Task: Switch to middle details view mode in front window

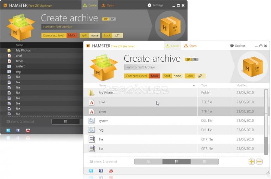Action: pos(176,162)
